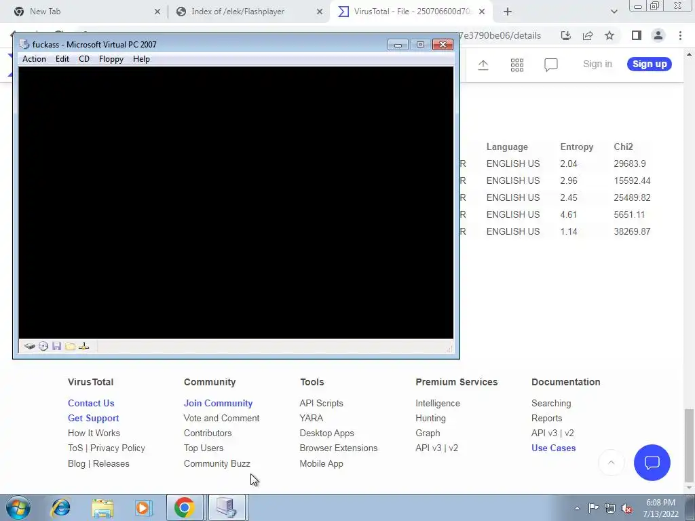The width and height of the screenshot is (695, 521).
Task: Click the Contact Us link
Action: 91,403
